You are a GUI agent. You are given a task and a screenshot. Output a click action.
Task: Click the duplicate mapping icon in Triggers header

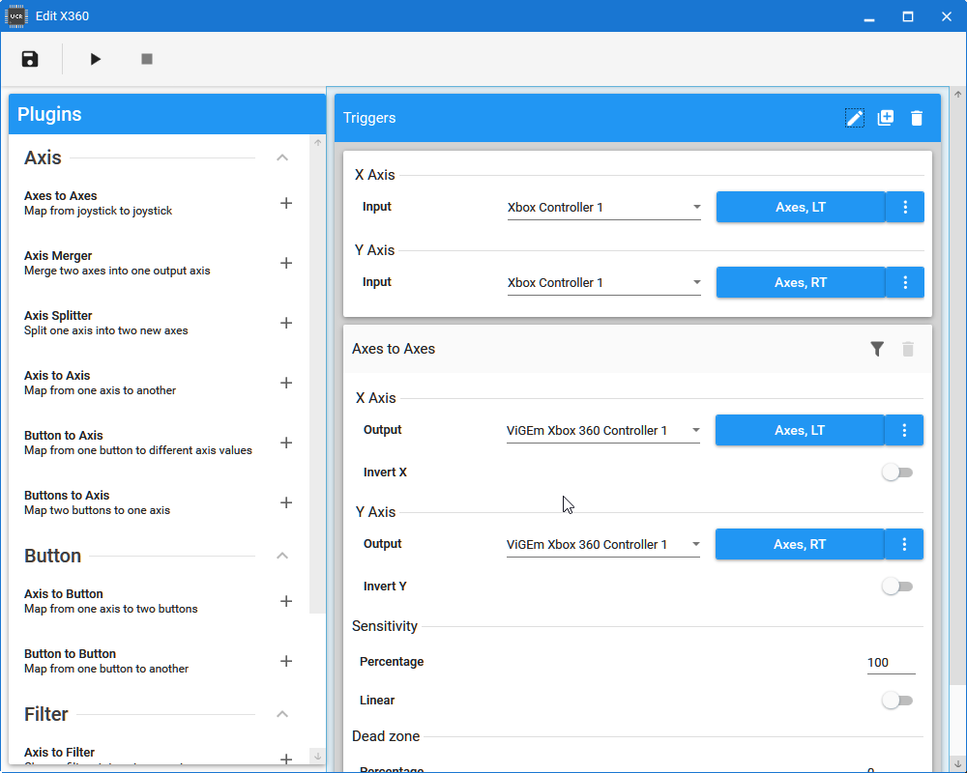886,118
